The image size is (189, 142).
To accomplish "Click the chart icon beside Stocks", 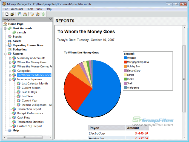I will click(10, 37).
